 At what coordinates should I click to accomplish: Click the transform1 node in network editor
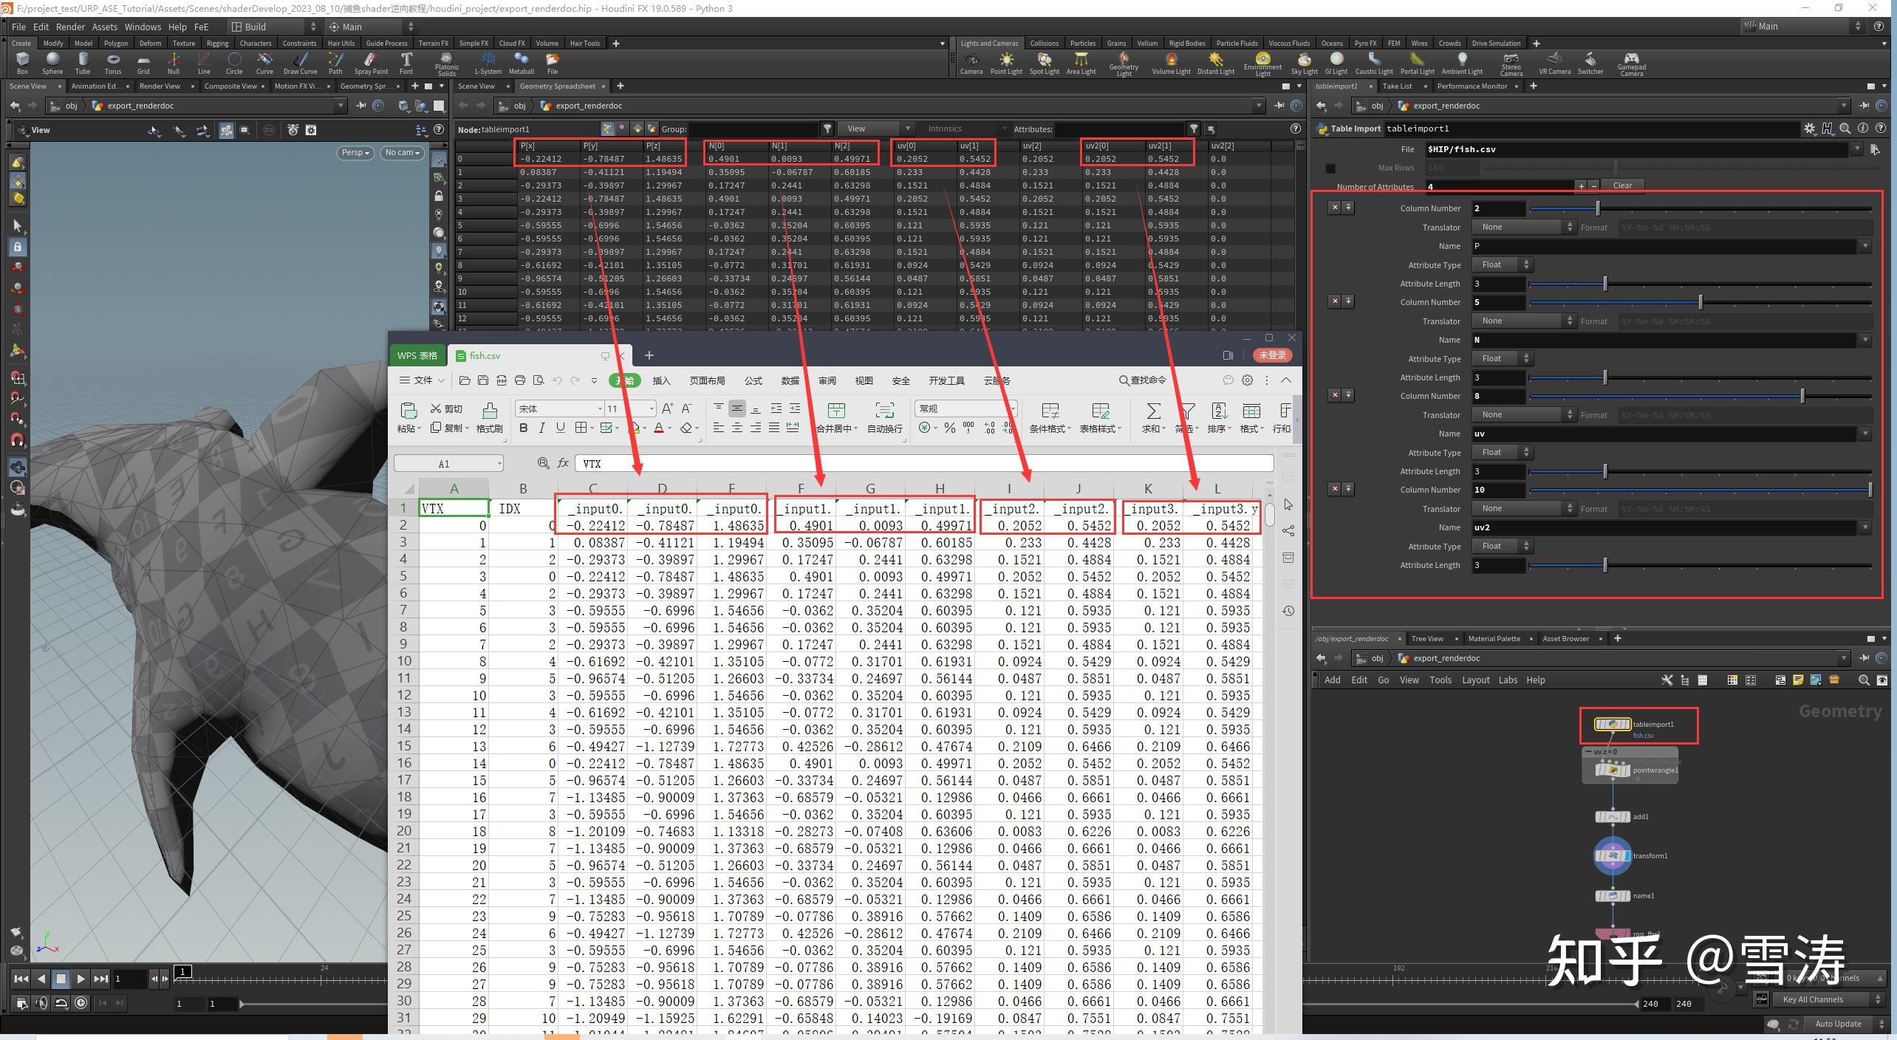coord(1613,856)
